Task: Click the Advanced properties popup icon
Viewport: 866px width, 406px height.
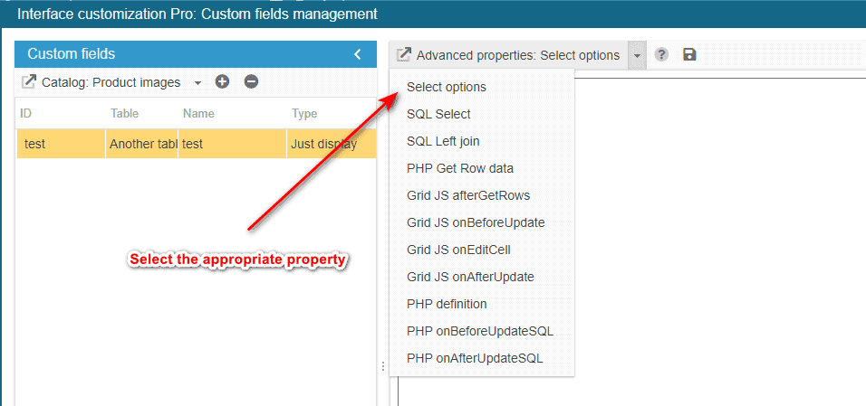Action: tap(404, 55)
